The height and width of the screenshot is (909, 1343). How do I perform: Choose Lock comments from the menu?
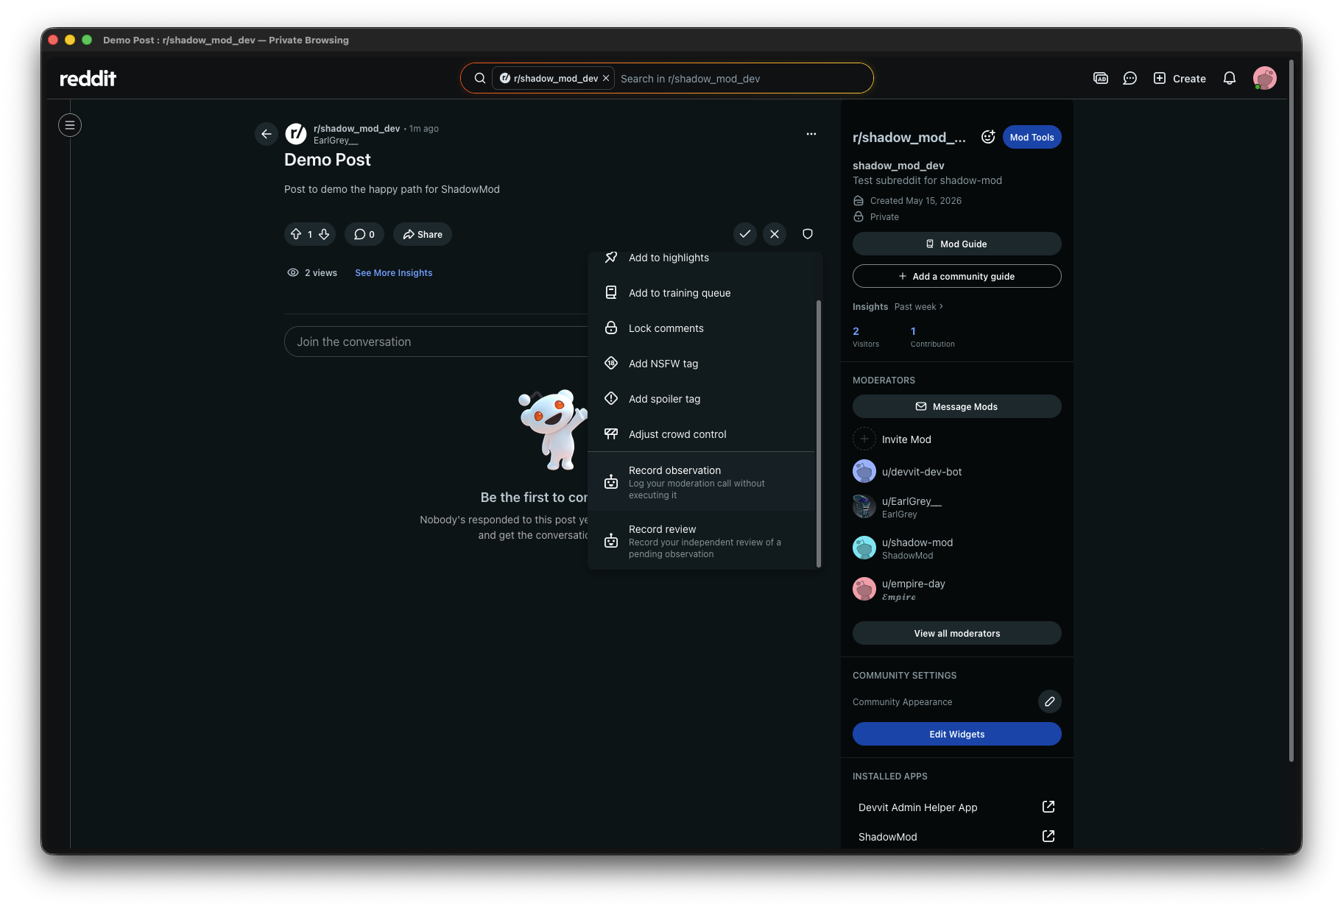701,328
